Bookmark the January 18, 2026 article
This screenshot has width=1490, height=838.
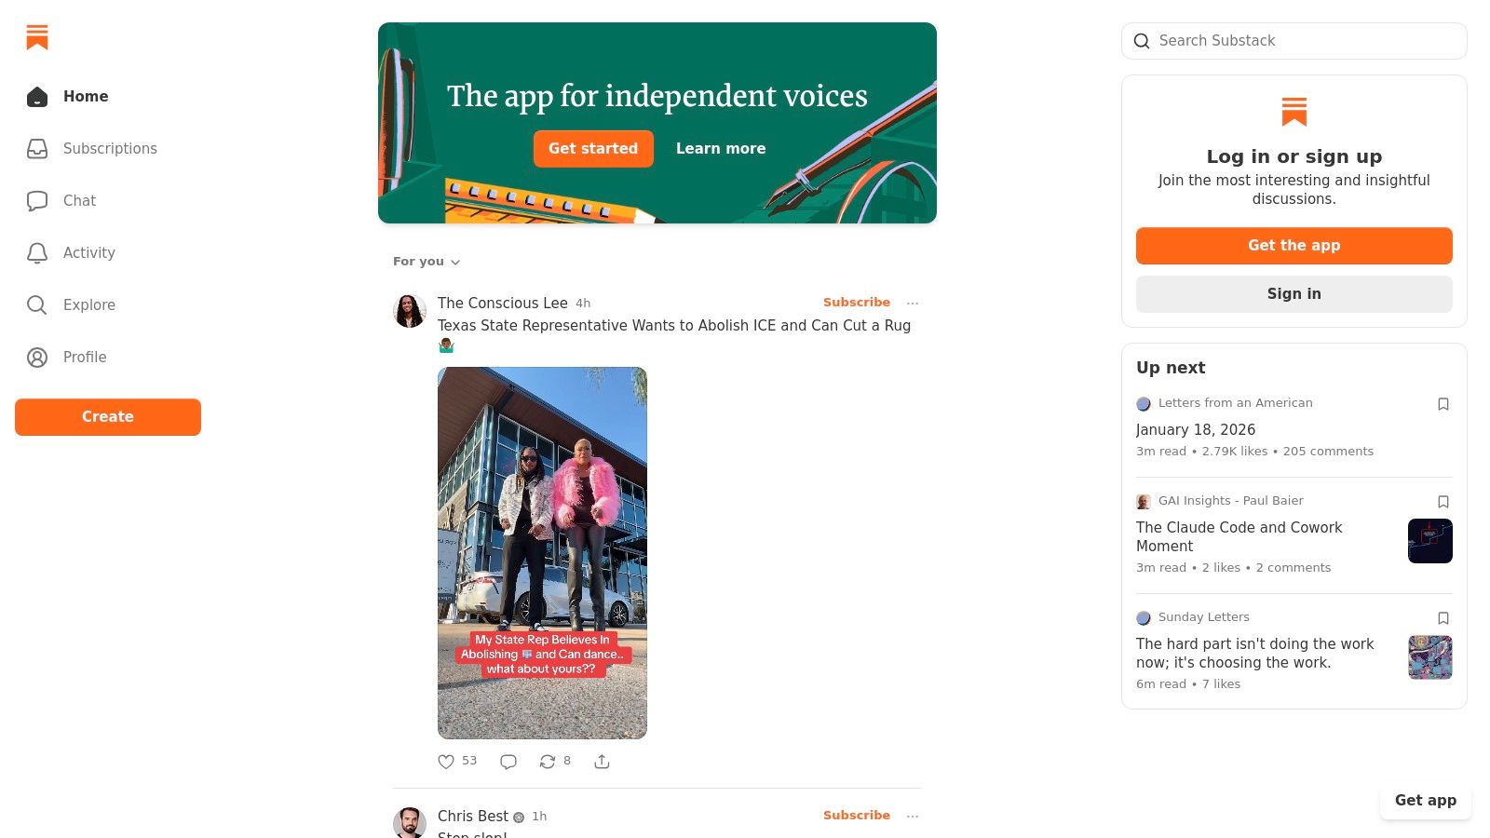(x=1443, y=404)
